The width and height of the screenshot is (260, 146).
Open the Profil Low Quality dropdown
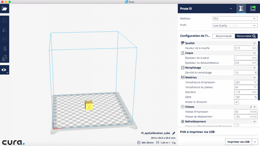[x=235, y=26]
